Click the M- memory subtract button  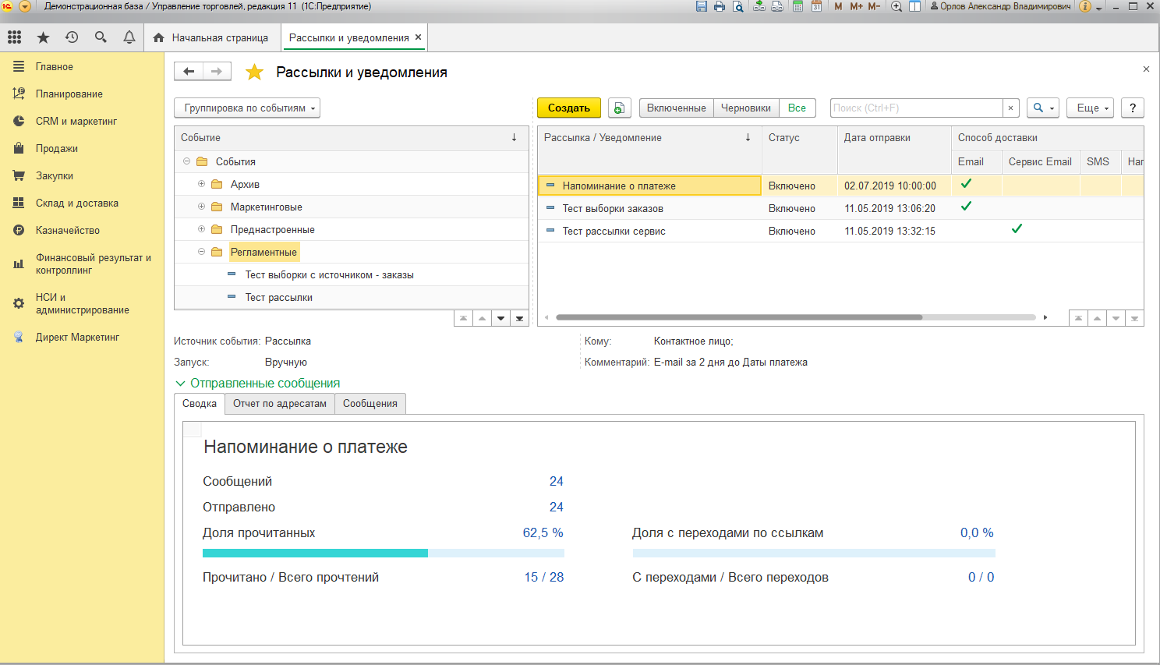click(874, 6)
